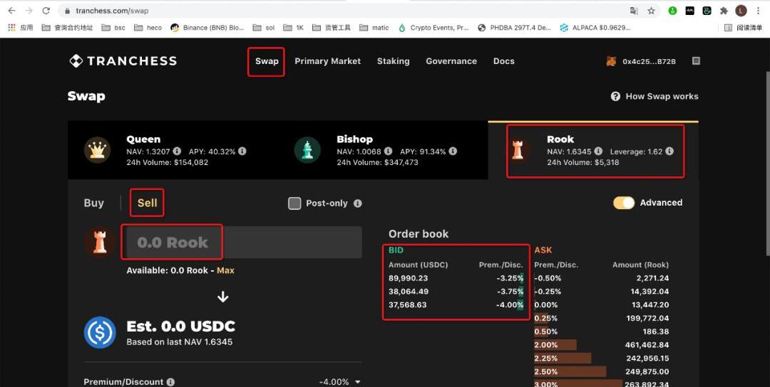Show info for Bishop APY
The image size is (770, 387).
click(x=453, y=152)
